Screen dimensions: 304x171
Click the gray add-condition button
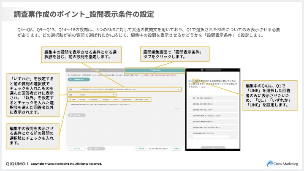(x=77, y=115)
